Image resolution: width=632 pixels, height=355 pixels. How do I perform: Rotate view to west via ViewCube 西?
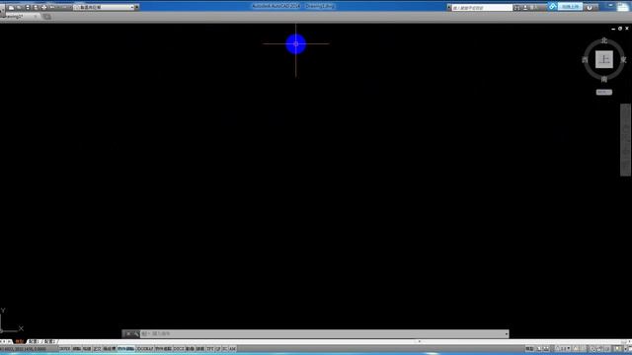tap(585, 60)
